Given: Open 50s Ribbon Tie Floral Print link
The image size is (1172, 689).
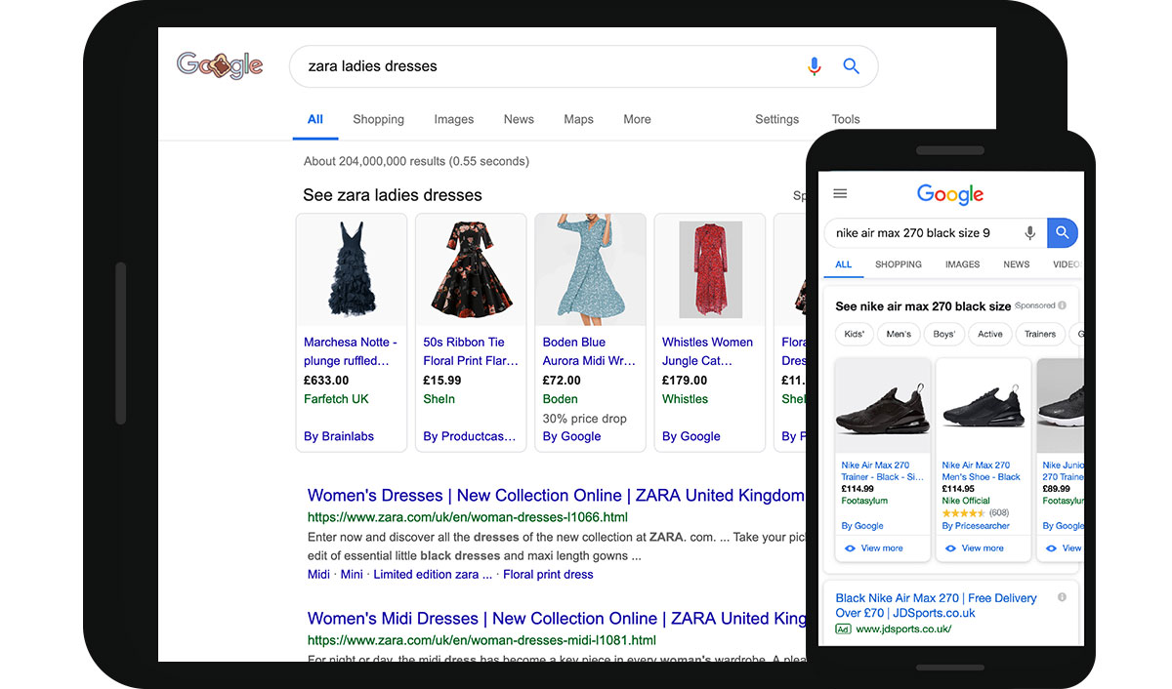Looking at the screenshot, I should (470, 351).
